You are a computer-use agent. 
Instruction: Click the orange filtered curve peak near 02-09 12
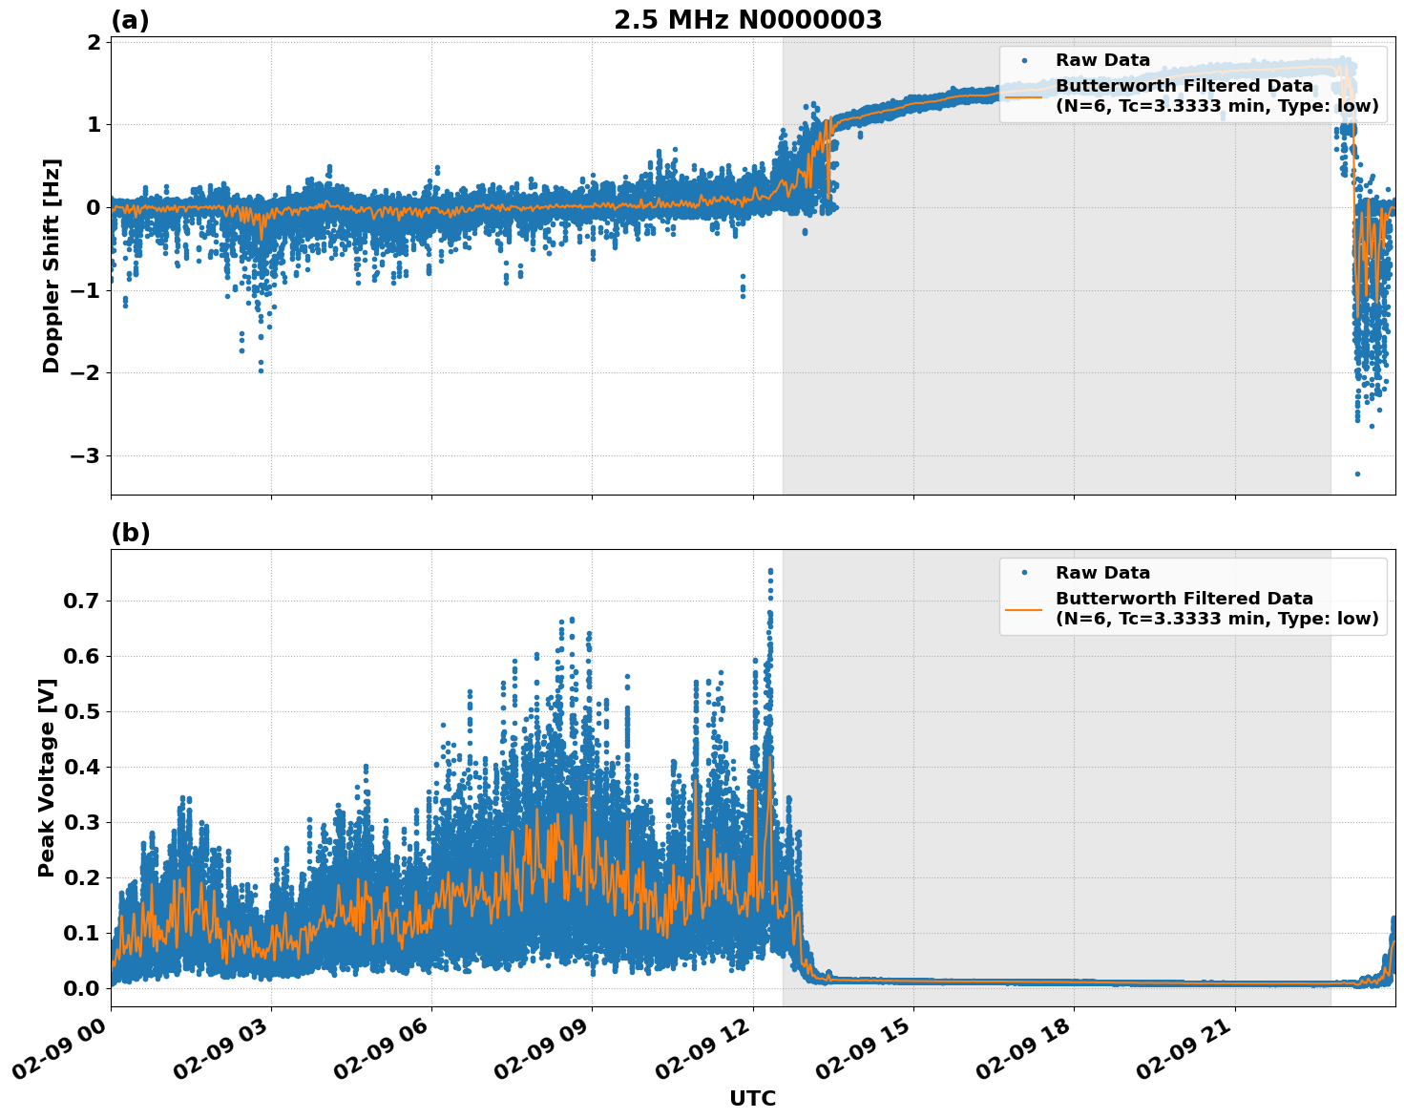coord(771,757)
